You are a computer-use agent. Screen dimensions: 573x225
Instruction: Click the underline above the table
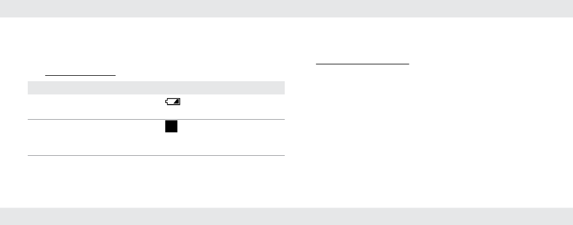click(80, 75)
